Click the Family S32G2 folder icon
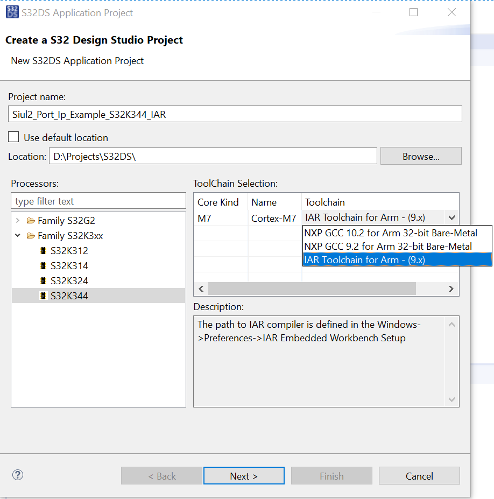Screen dimensions: 494x499 tap(31, 221)
